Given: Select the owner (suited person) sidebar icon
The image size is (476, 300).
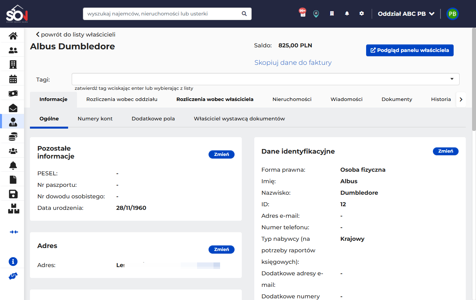Looking at the screenshot, I should tap(13, 122).
